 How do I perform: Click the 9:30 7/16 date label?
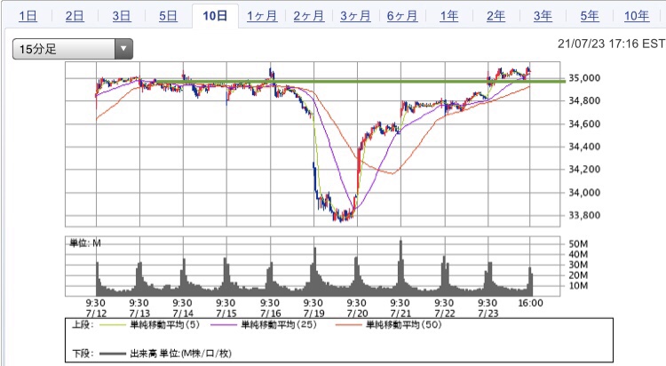270,308
